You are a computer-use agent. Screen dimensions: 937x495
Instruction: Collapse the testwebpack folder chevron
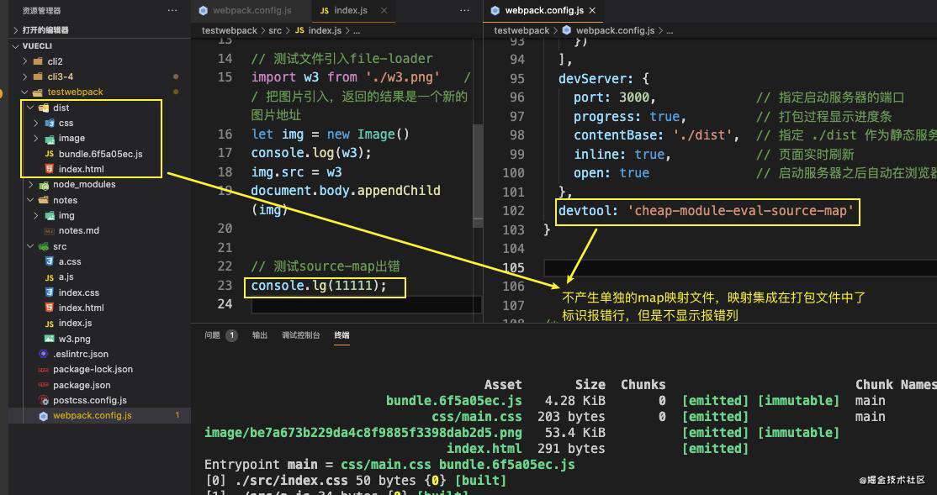coord(25,92)
